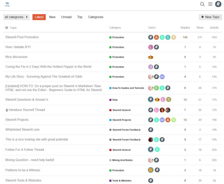Click orange A avatar in SteemIt Post Promotion row

[156, 37]
